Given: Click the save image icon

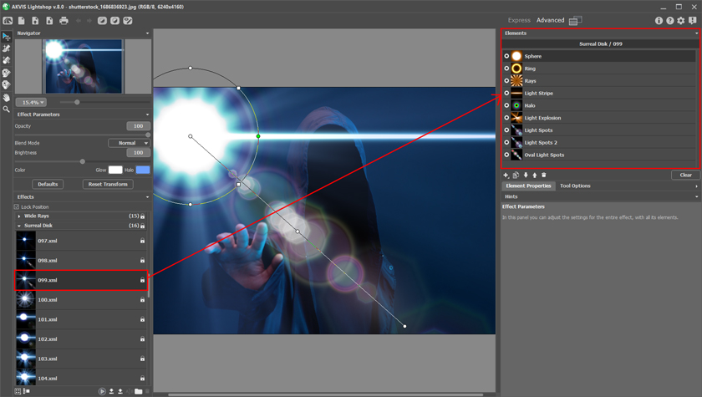Looking at the screenshot, I should [49, 21].
